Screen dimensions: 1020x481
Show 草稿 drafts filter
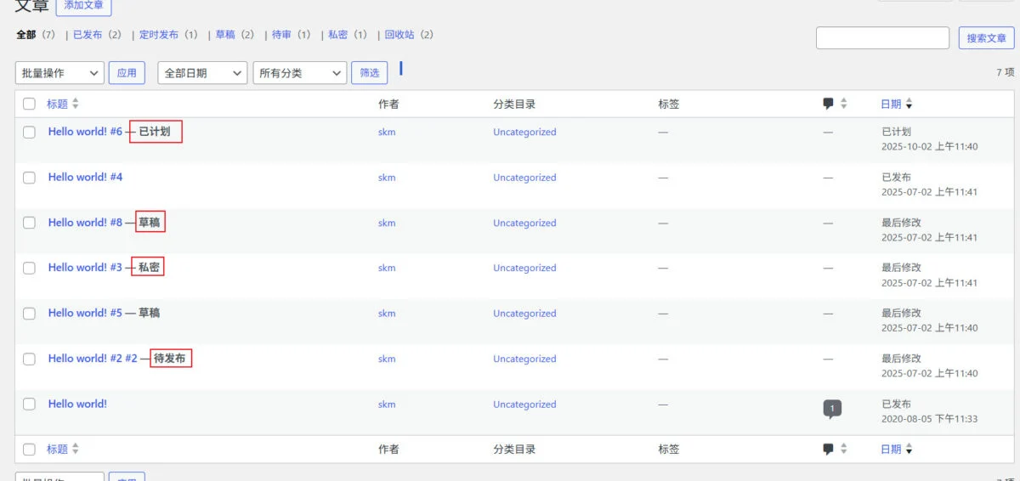point(225,35)
